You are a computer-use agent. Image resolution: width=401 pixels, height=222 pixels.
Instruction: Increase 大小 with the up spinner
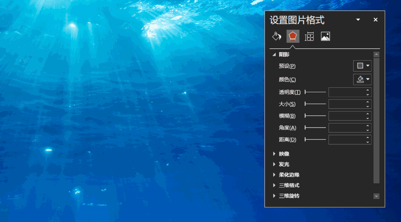click(368, 102)
